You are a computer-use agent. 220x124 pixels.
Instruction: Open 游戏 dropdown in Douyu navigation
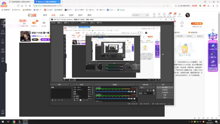pyautogui.click(x=81, y=15)
